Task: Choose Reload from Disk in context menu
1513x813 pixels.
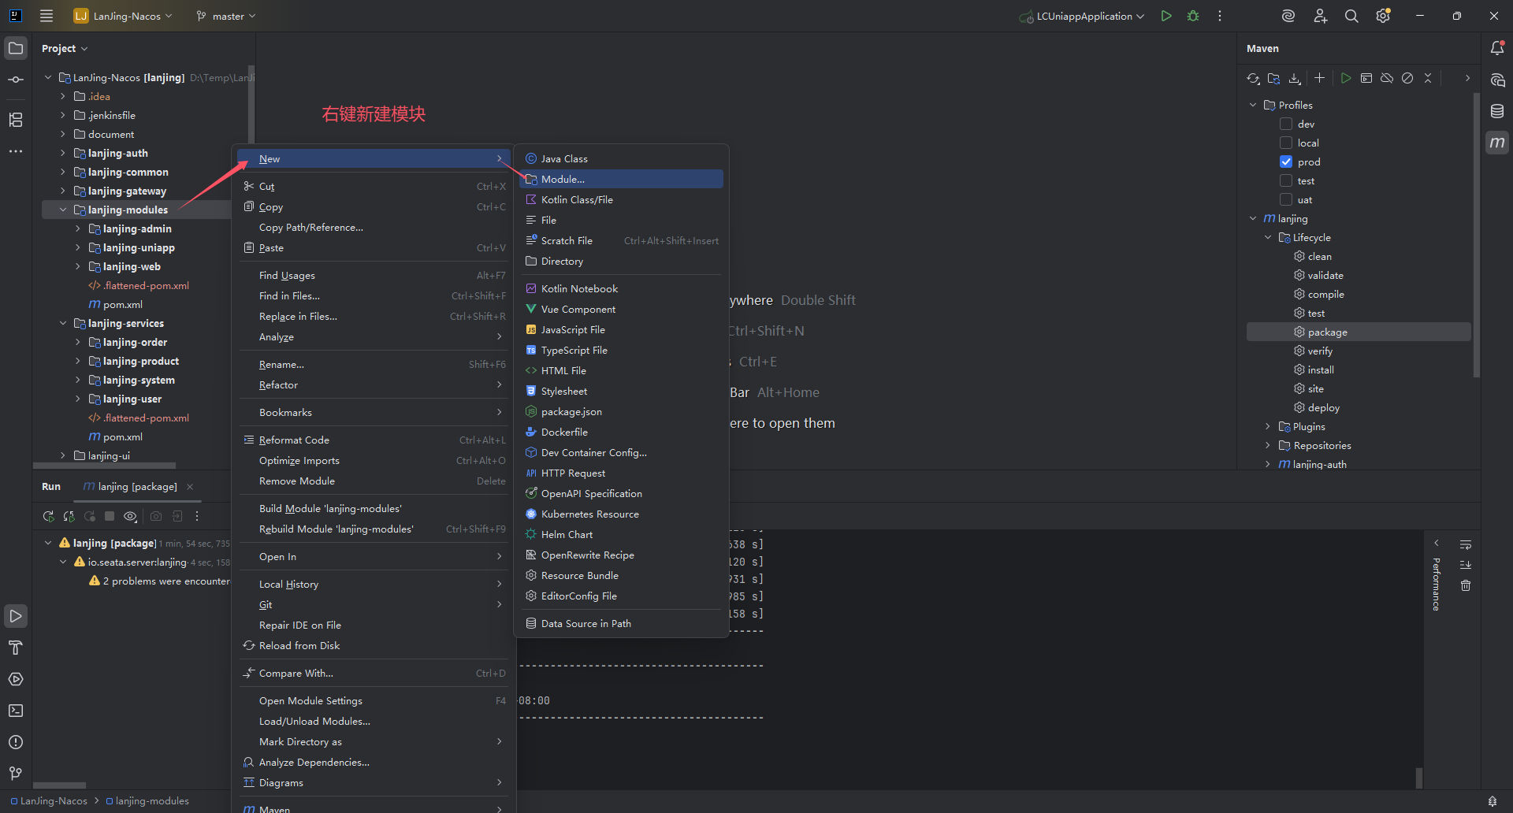Action: coord(374,645)
